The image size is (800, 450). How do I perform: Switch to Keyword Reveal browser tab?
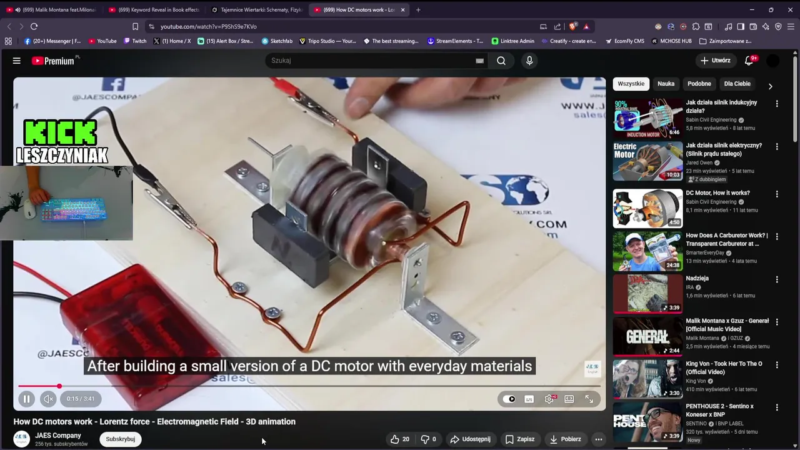pyautogui.click(x=154, y=10)
